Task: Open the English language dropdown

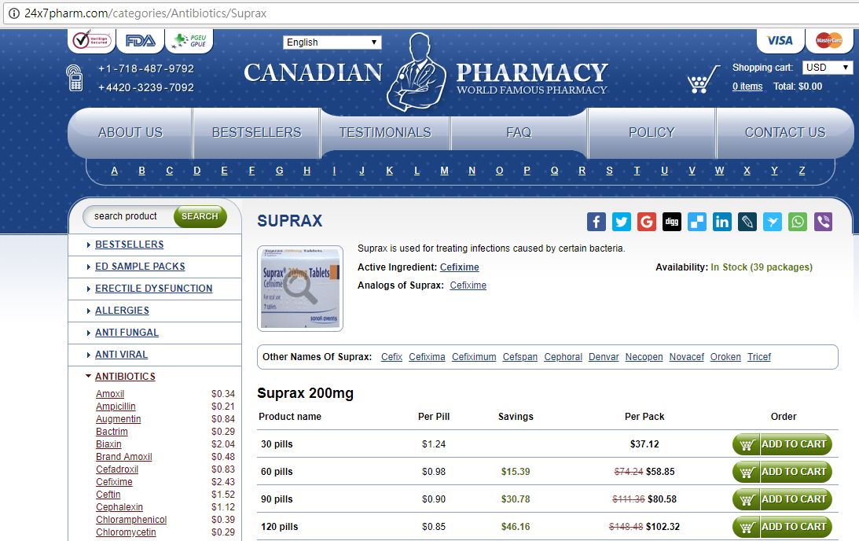Action: (x=332, y=42)
